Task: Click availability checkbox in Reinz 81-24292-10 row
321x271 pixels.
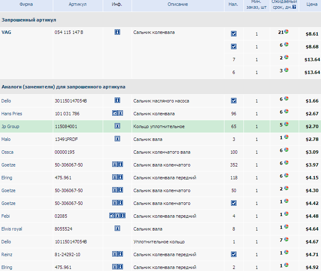Action: (x=234, y=254)
